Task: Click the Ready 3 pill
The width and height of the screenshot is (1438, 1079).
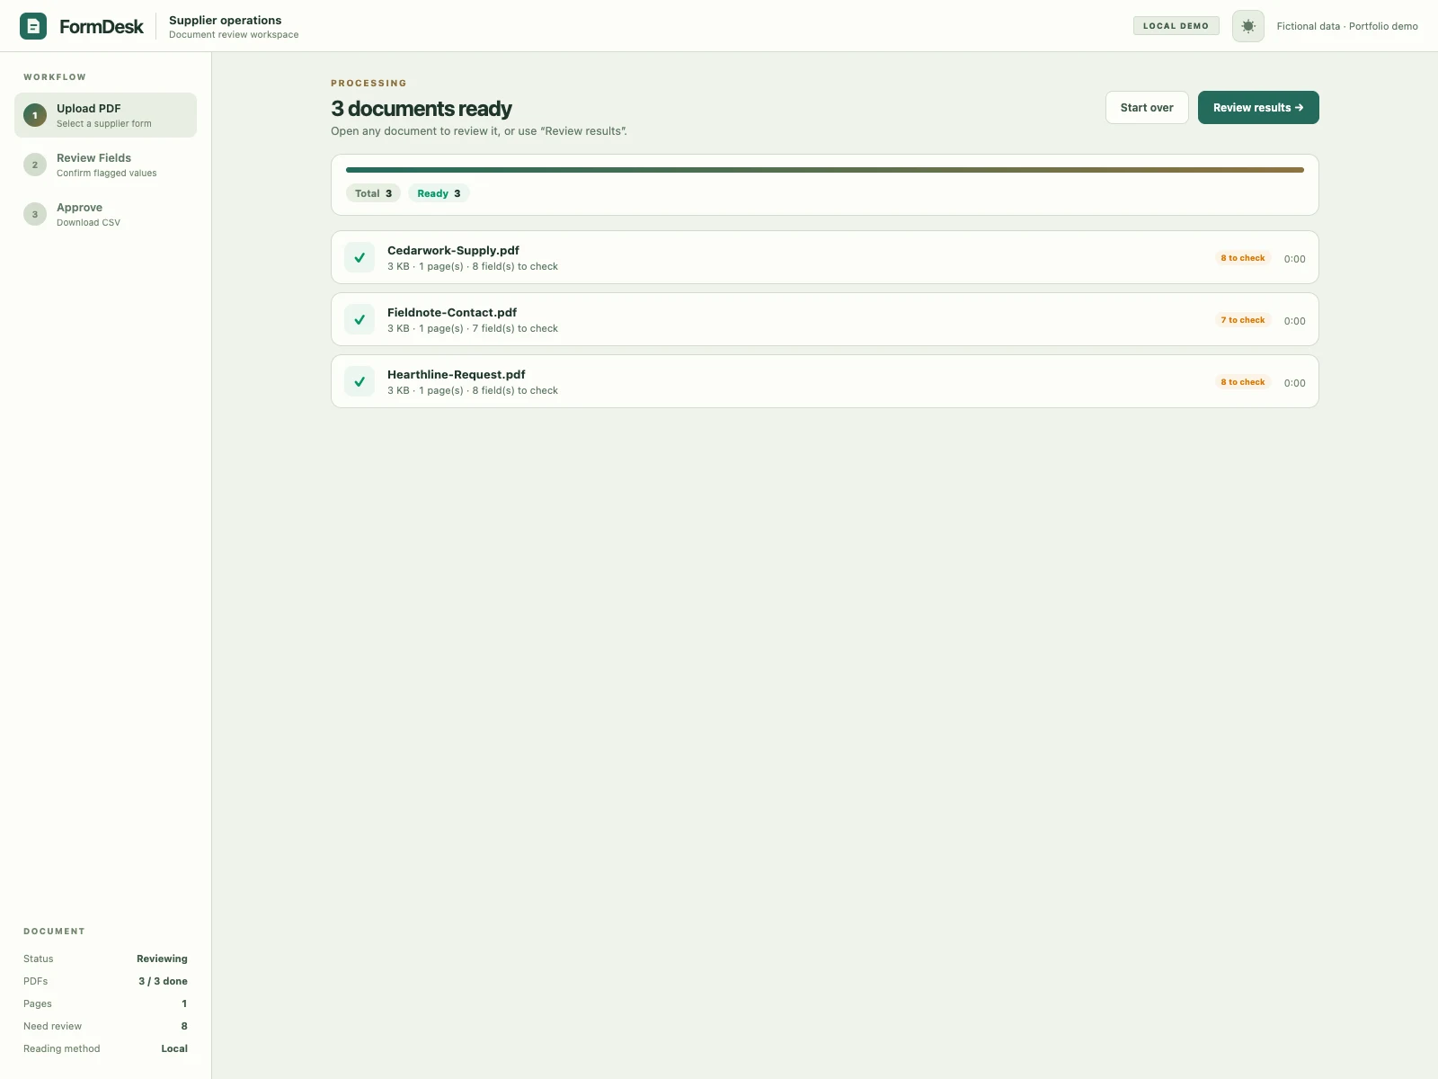Action: (x=439, y=193)
